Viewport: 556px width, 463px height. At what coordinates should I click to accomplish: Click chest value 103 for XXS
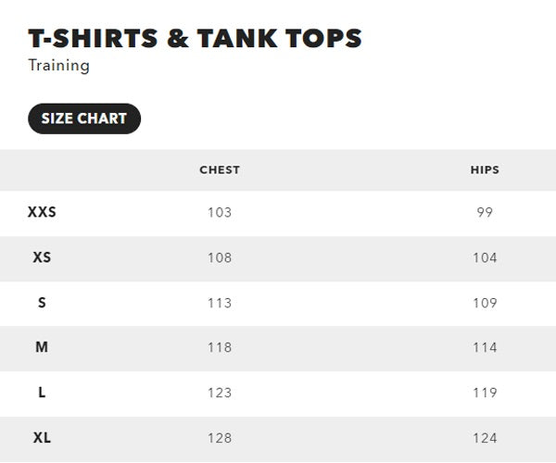tap(220, 213)
